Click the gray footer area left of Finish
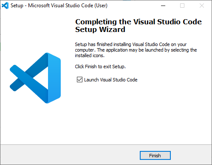Viewport: 212px width, 165px height. 70,155
